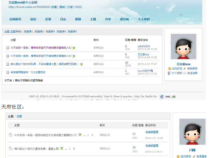This screenshot has width=220, height=158.
Task: Click the 艾达勒xxx avatar image
Action: pos(183,47)
